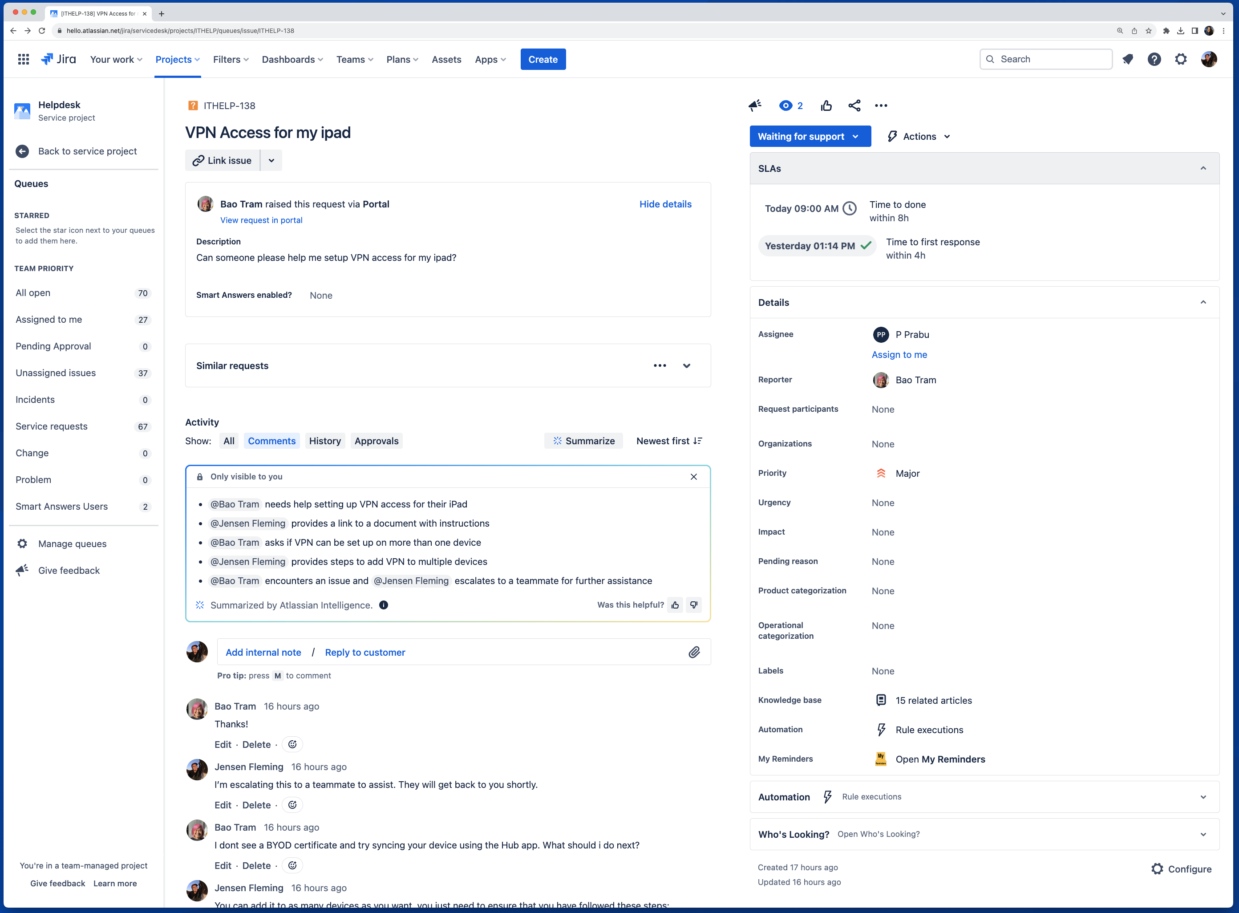Viewport: 1239px width, 913px height.
Task: Open the Dashboards menu
Action: 292,59
